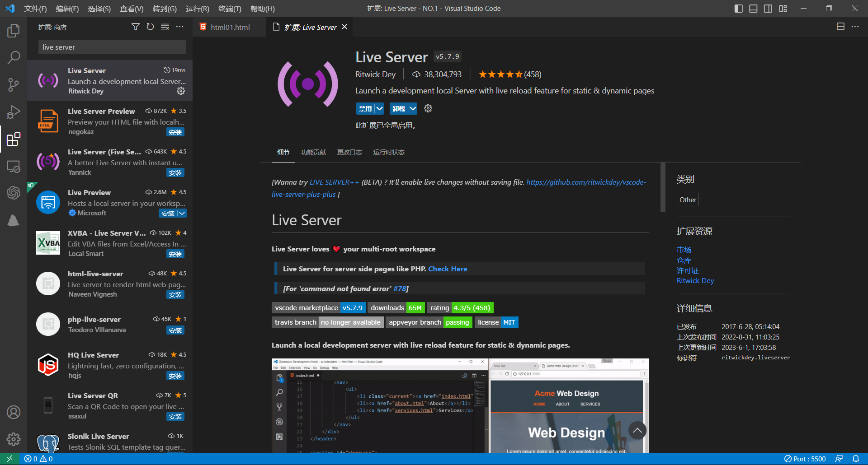Open the Source Control view
This screenshot has height=465, width=868.
(14, 85)
